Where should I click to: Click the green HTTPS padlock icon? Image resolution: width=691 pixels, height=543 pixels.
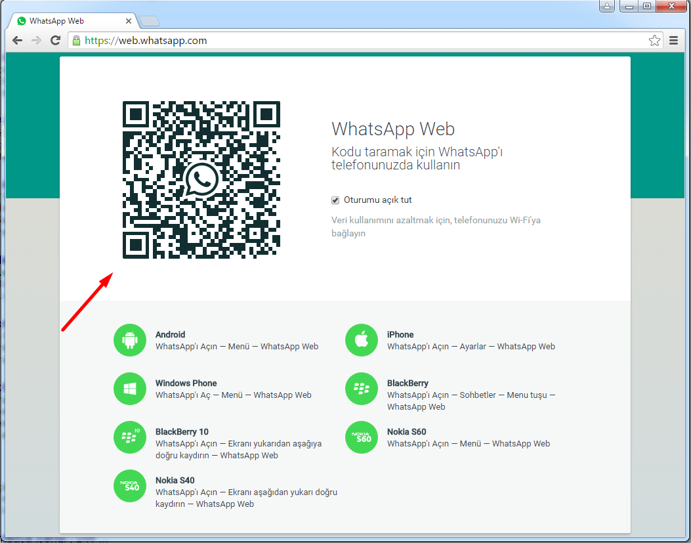point(77,41)
